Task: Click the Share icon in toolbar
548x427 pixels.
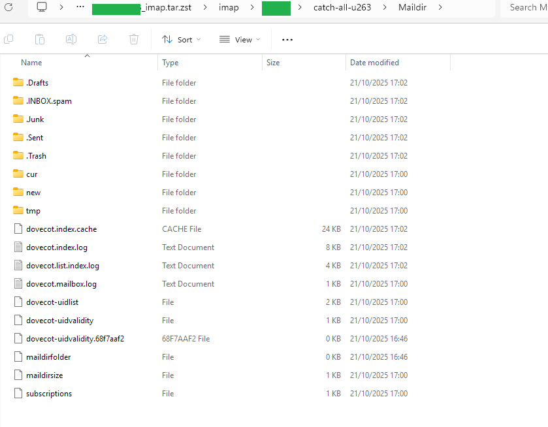Action: [x=103, y=39]
